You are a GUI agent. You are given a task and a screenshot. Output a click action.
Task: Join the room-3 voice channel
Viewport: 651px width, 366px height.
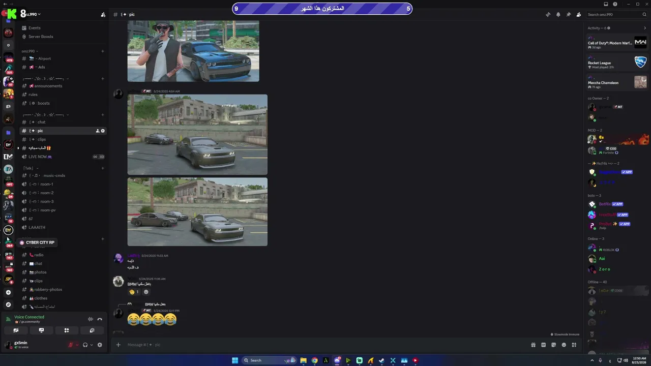pyautogui.click(x=64, y=201)
